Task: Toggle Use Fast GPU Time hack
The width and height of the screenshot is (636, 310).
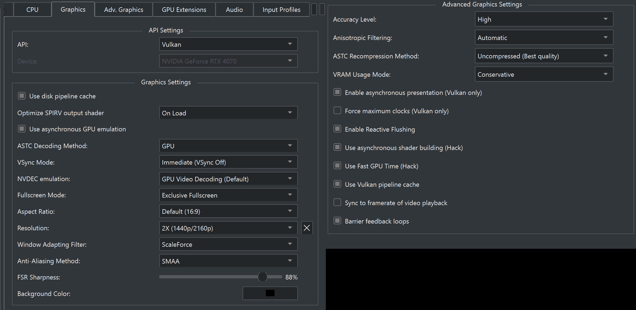Action: (x=337, y=166)
